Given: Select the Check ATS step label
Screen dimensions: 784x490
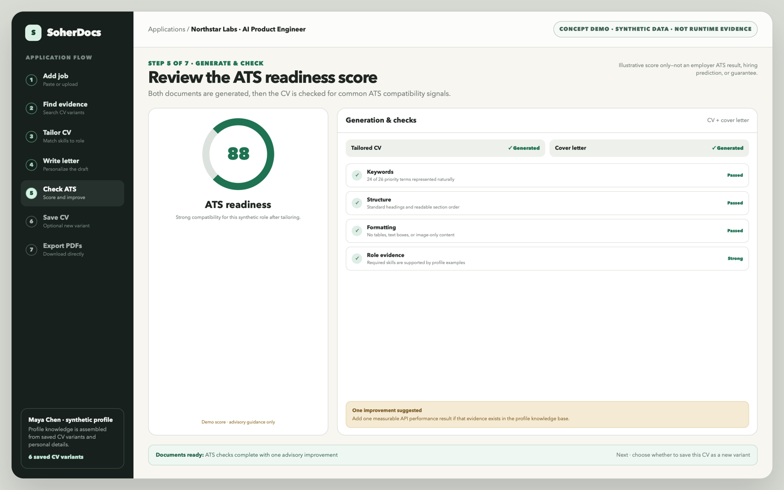Looking at the screenshot, I should [60, 189].
